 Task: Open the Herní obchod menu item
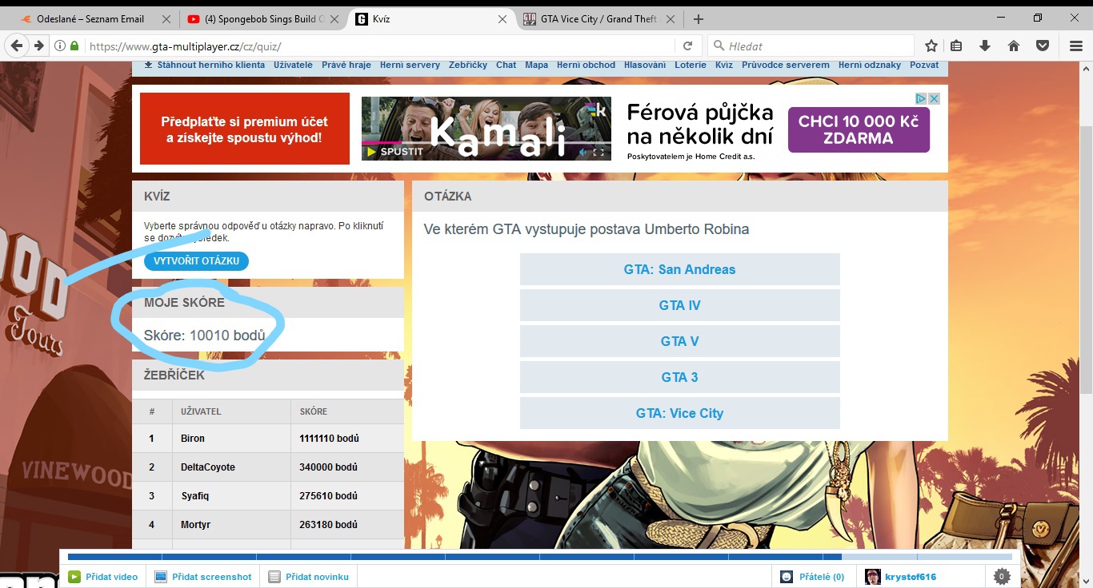point(586,65)
